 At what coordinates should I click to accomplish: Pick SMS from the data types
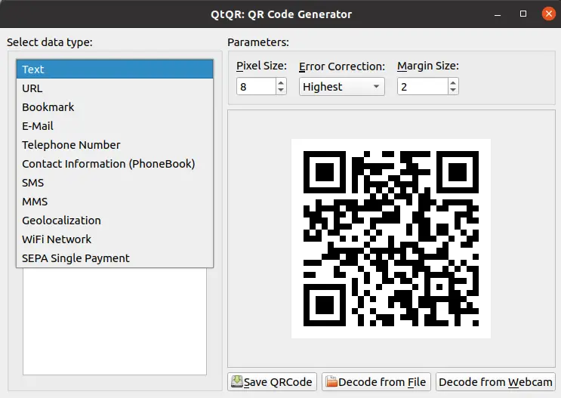pyautogui.click(x=115, y=183)
